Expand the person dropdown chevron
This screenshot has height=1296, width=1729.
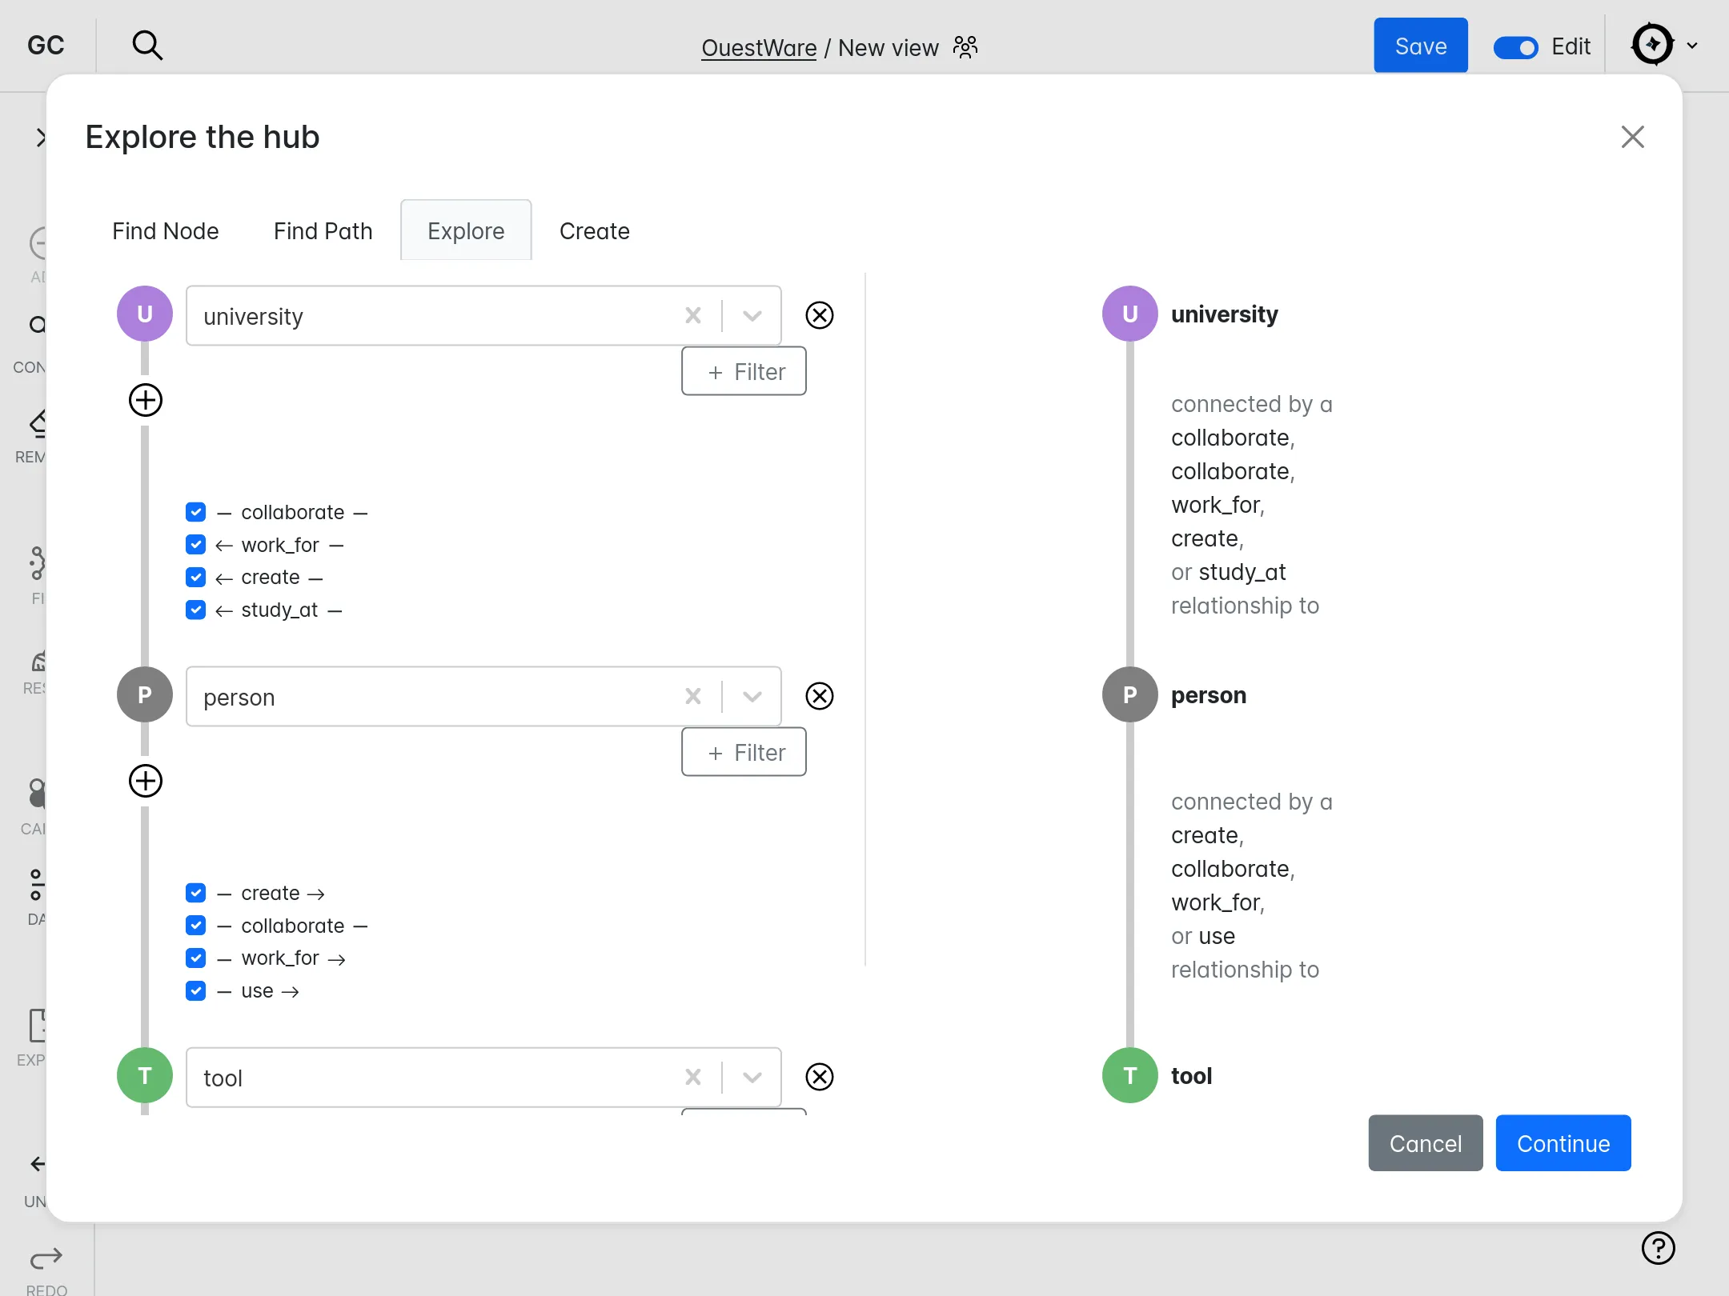tap(752, 697)
